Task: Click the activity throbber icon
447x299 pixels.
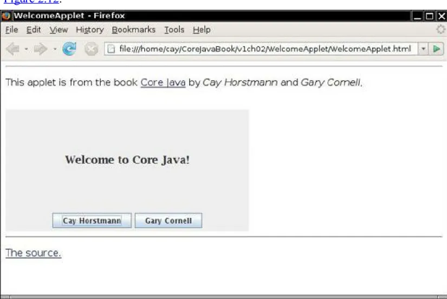Action: [440, 29]
